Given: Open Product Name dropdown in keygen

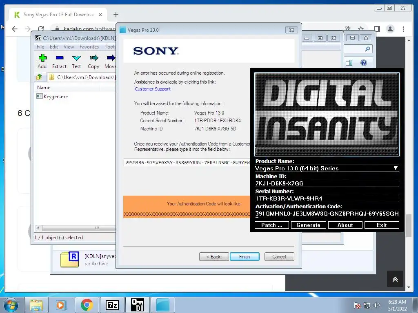Looking at the screenshot, I should coord(327,168).
